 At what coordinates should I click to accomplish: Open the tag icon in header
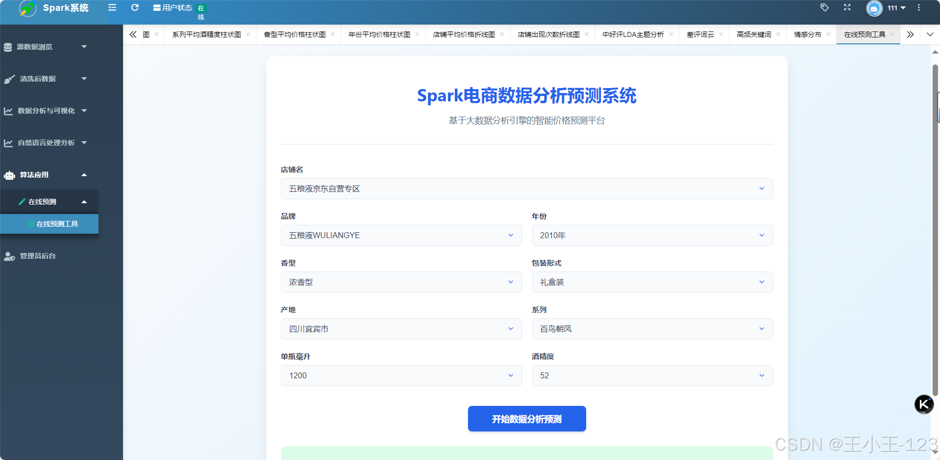(824, 7)
